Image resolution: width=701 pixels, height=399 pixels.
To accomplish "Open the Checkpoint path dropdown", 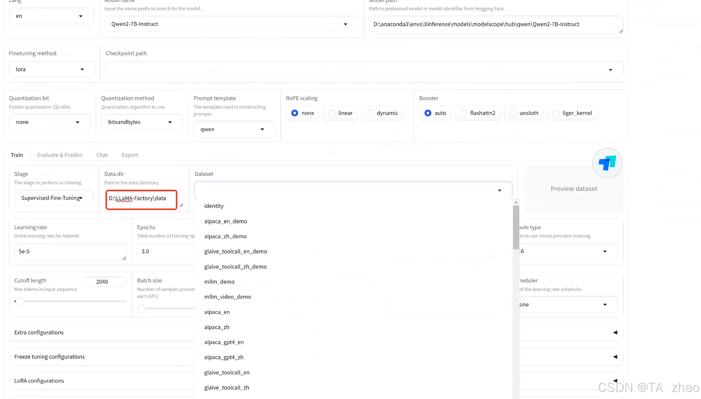I will click(364, 69).
